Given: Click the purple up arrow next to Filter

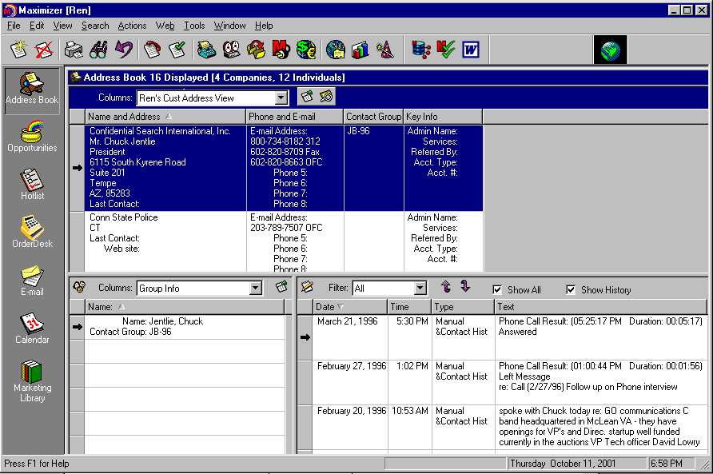Looking at the screenshot, I should pyautogui.click(x=446, y=287).
